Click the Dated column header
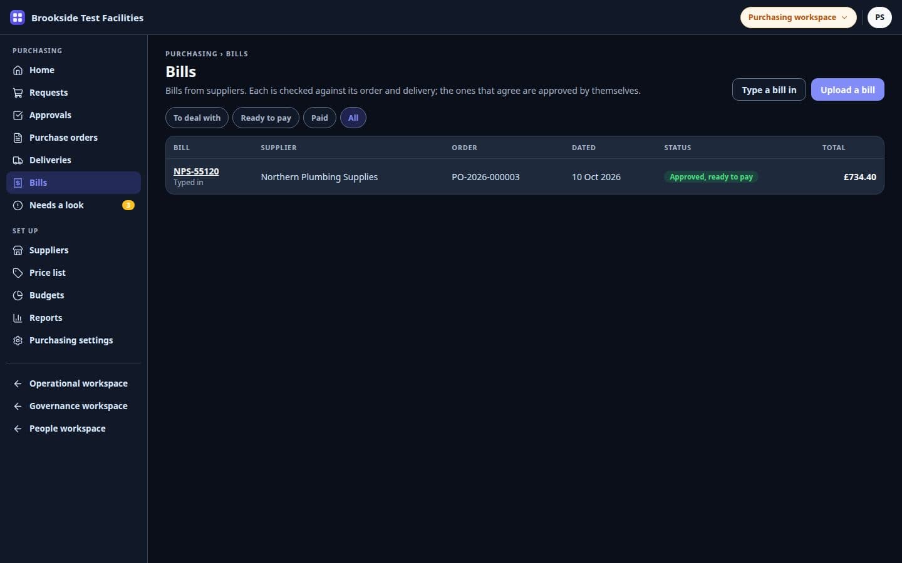 point(583,148)
